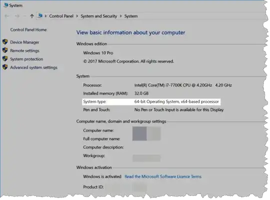This screenshot has width=270, height=200.
Task: Click the 'Workgroup:' label
Action: click(x=94, y=156)
